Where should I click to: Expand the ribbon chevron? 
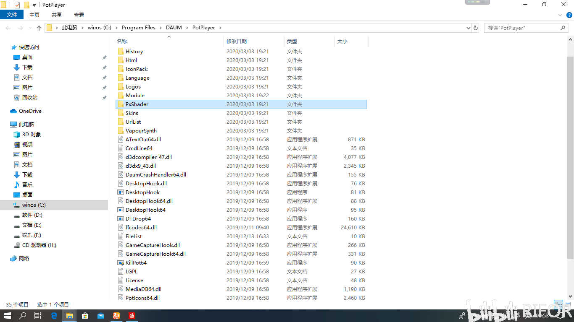pos(560,15)
